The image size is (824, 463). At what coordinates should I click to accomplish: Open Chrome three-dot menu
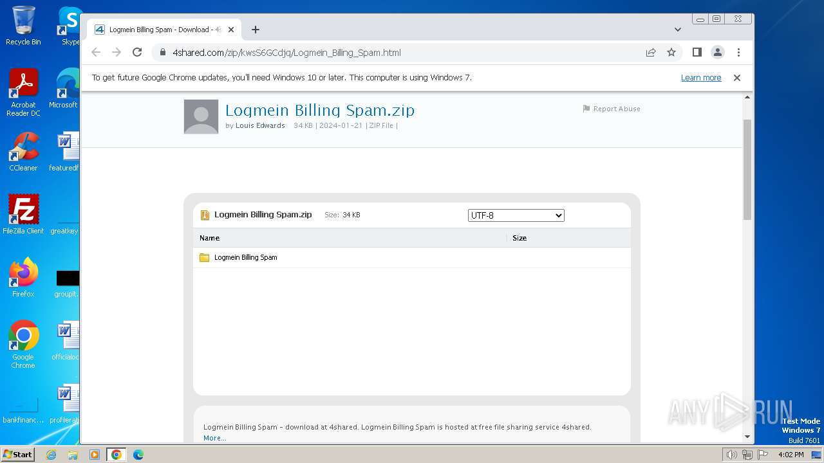738,53
